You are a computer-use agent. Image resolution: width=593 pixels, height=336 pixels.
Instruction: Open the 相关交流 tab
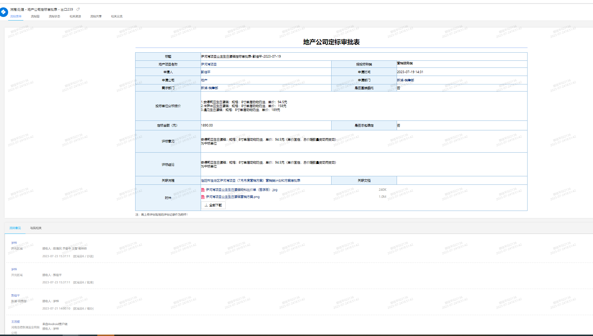coord(116,17)
